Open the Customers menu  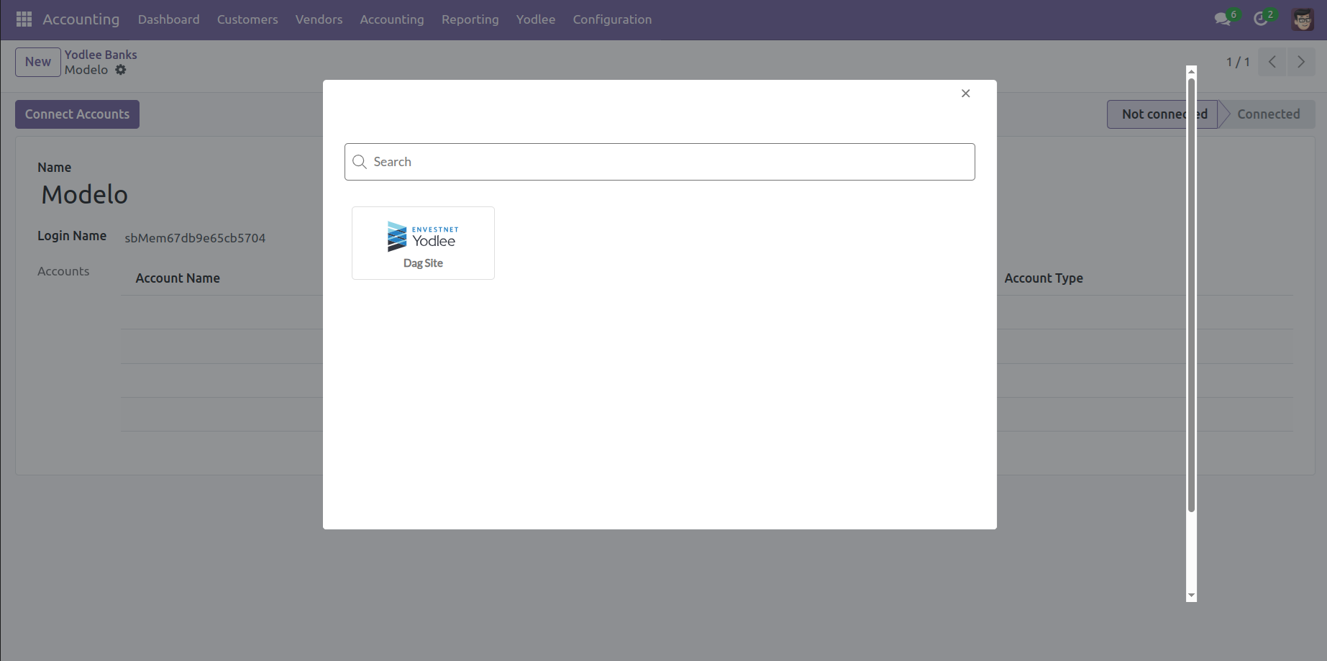pyautogui.click(x=247, y=19)
